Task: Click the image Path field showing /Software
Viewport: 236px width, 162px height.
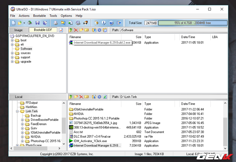Action: point(174,30)
